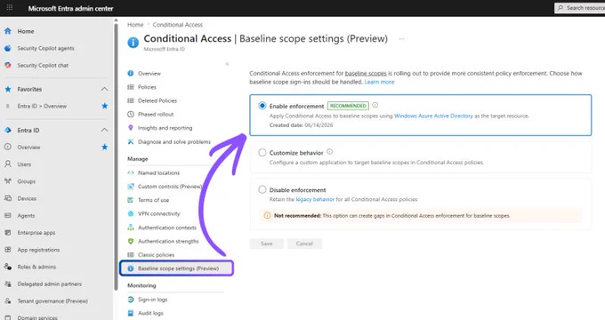Open the app launcher waffle icon
This screenshot has height=320, width=605.
pos(10,8)
